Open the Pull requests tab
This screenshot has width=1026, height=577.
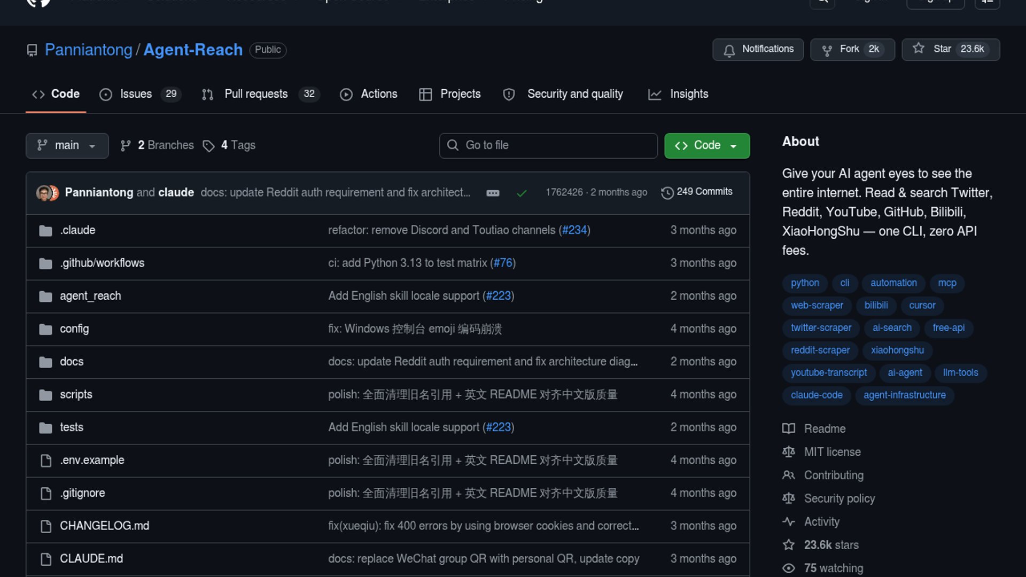click(261, 94)
